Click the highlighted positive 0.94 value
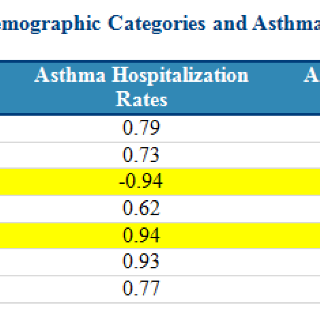320x320 pixels. pos(141,235)
